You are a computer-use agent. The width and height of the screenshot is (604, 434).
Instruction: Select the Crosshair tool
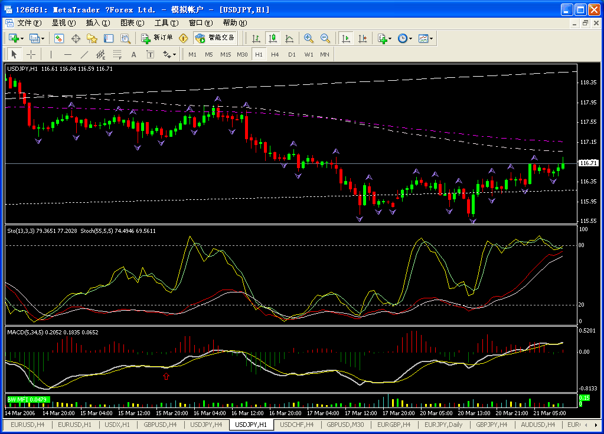coord(31,54)
